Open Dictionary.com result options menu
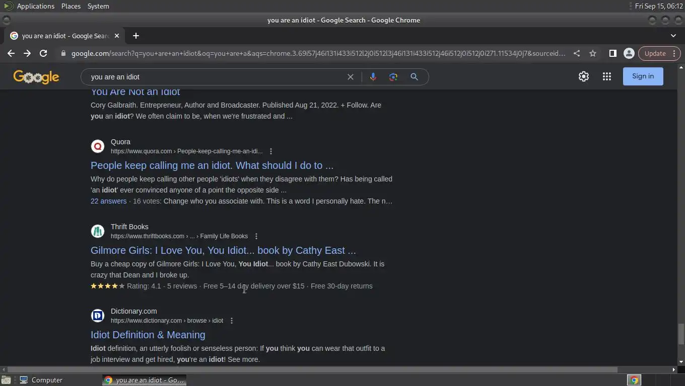The height and width of the screenshot is (386, 685). pos(232,321)
